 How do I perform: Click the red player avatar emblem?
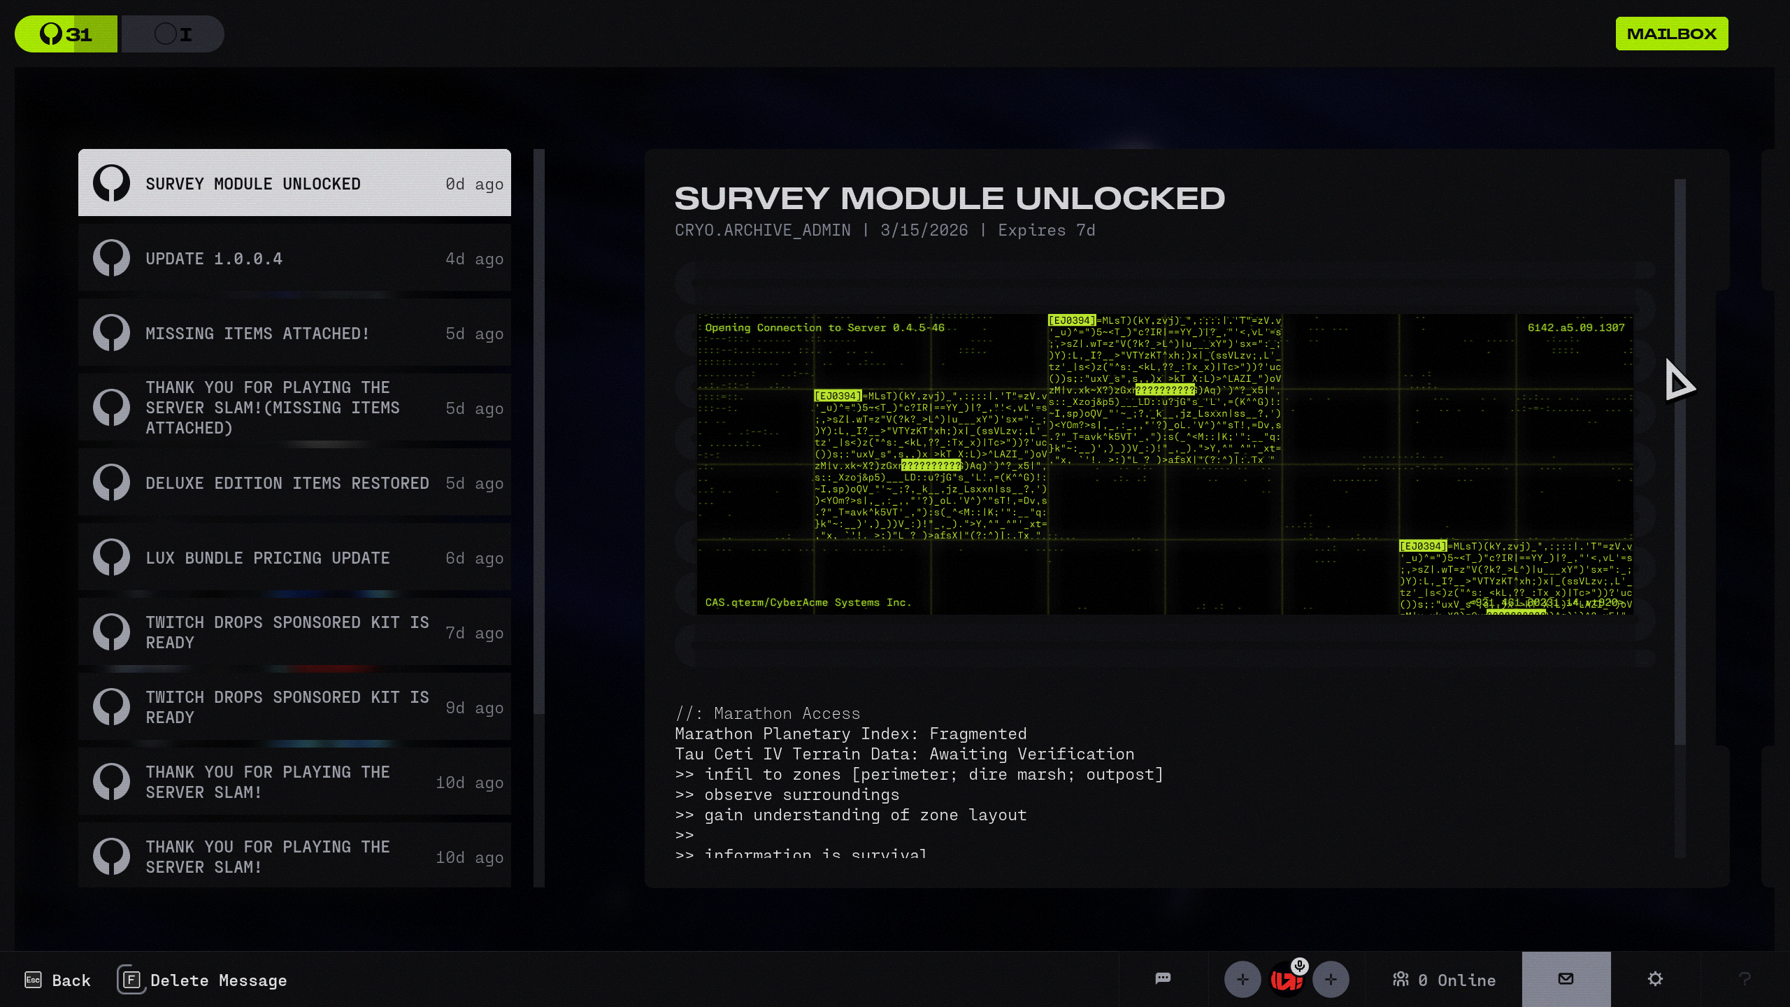point(1285,981)
